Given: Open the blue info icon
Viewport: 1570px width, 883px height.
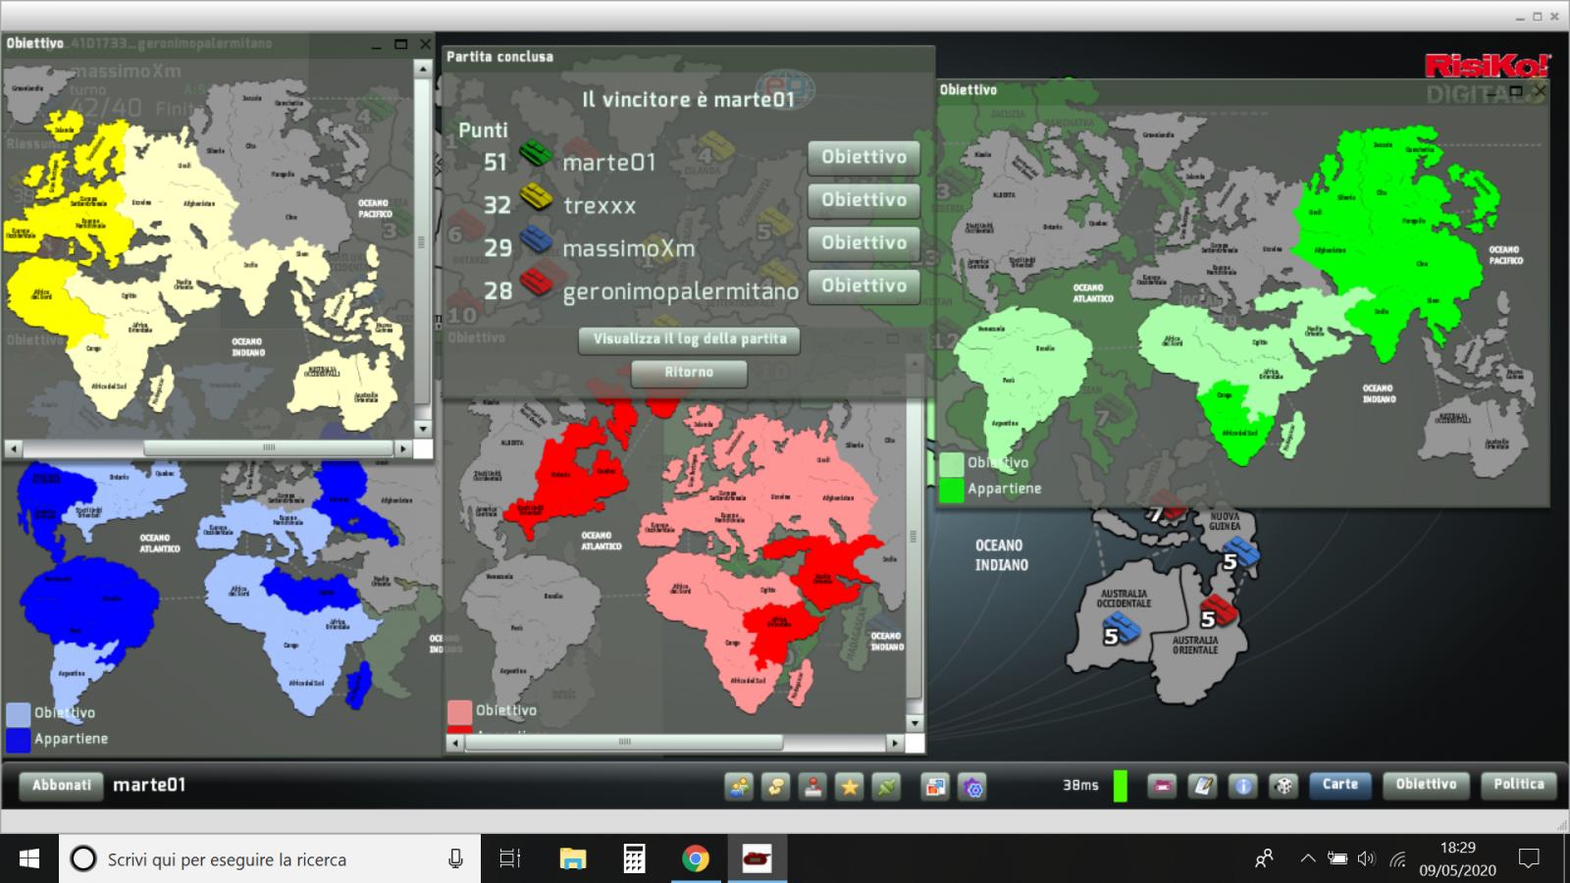Looking at the screenshot, I should point(1243,786).
